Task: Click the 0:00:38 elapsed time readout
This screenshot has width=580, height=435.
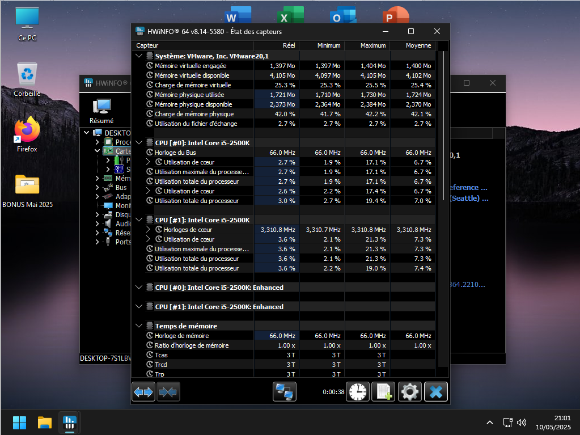Action: coord(333,392)
